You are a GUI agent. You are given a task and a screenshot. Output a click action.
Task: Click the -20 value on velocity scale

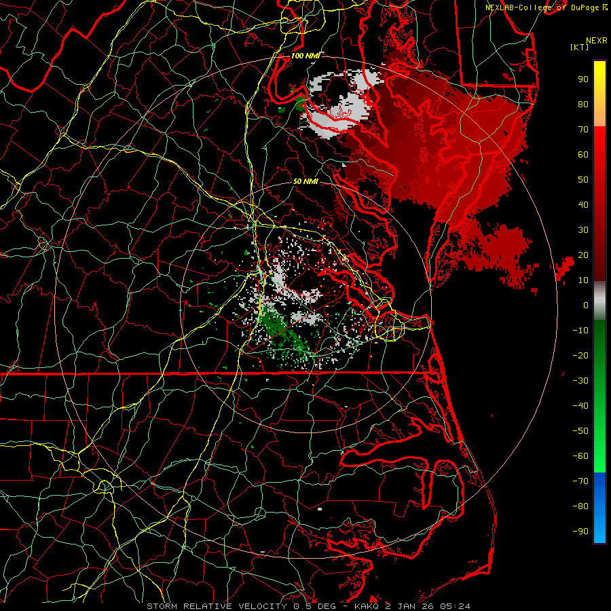(x=580, y=355)
